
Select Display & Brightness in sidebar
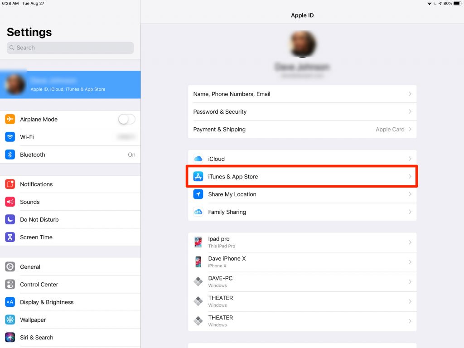tap(70, 302)
